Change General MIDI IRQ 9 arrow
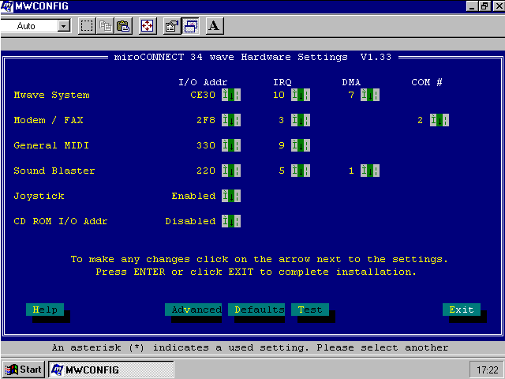The height and width of the screenshot is (379, 505). pyautogui.click(x=301, y=145)
